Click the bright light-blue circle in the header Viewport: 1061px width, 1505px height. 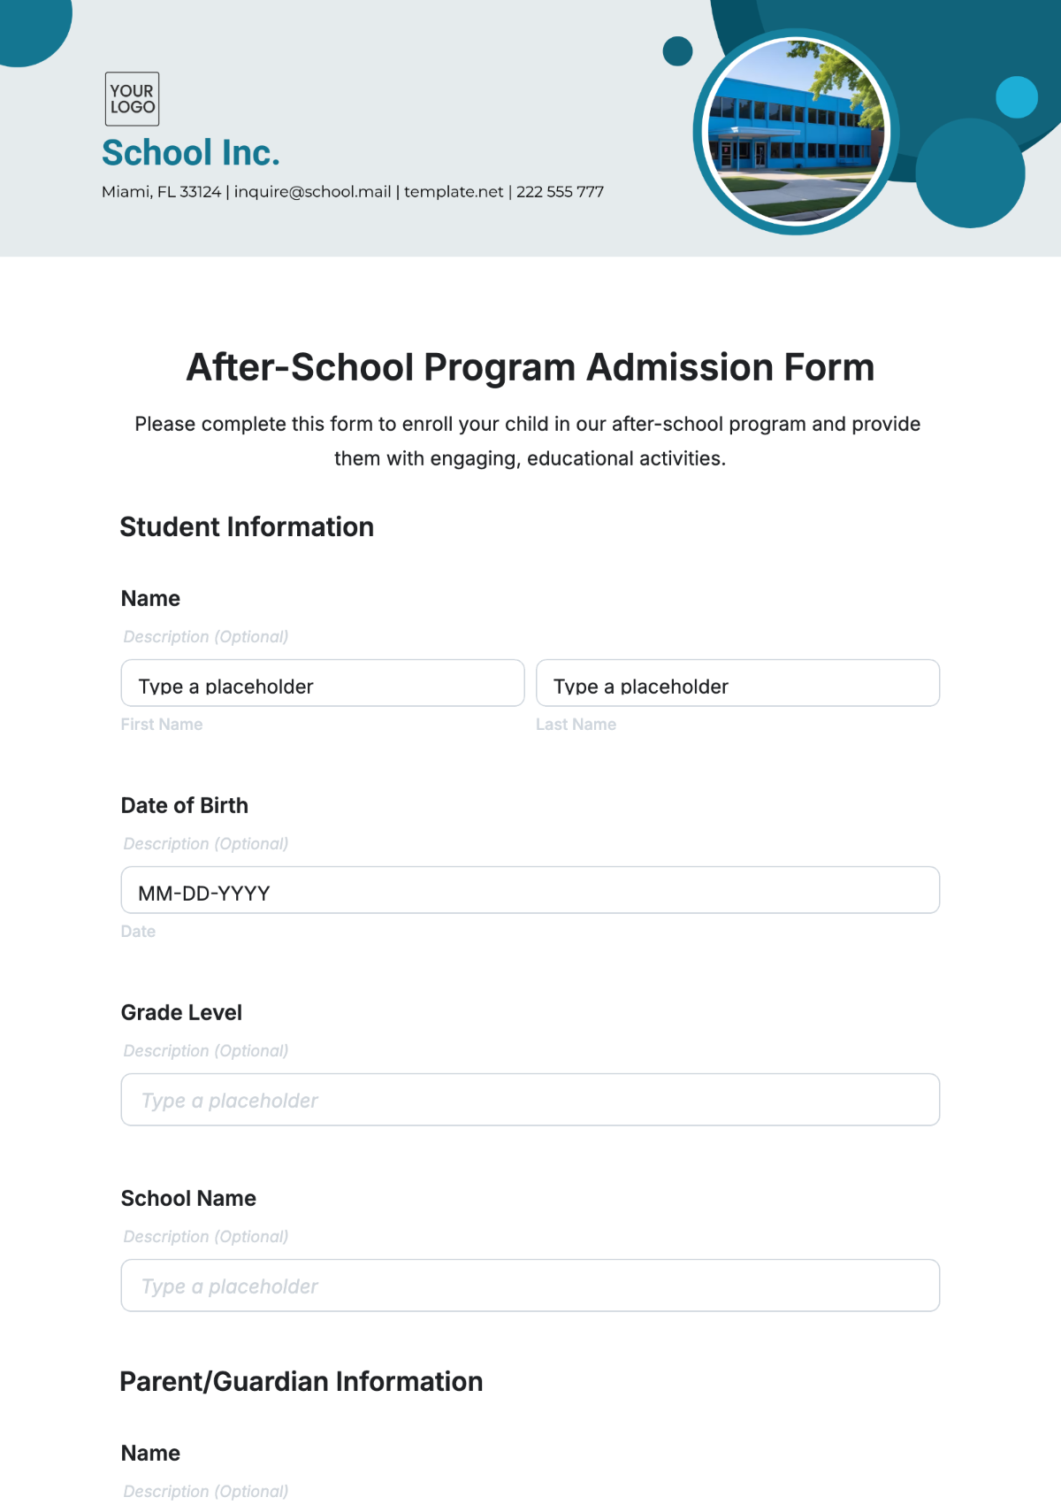click(x=1016, y=97)
